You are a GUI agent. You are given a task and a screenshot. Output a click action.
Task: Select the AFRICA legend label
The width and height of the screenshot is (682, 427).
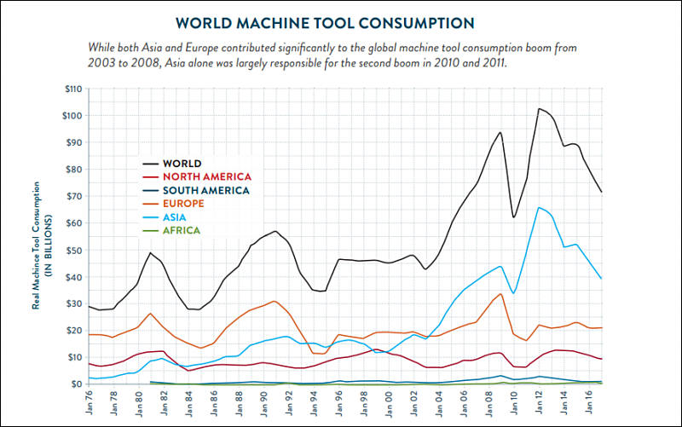click(x=182, y=230)
